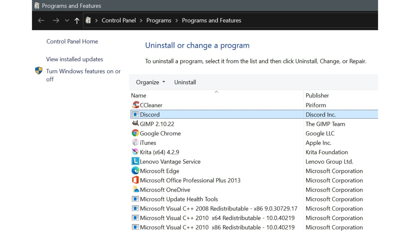410x231 pixels.
Task: Click the Visual C++ 2010 x86 icon
Action: click(135, 227)
